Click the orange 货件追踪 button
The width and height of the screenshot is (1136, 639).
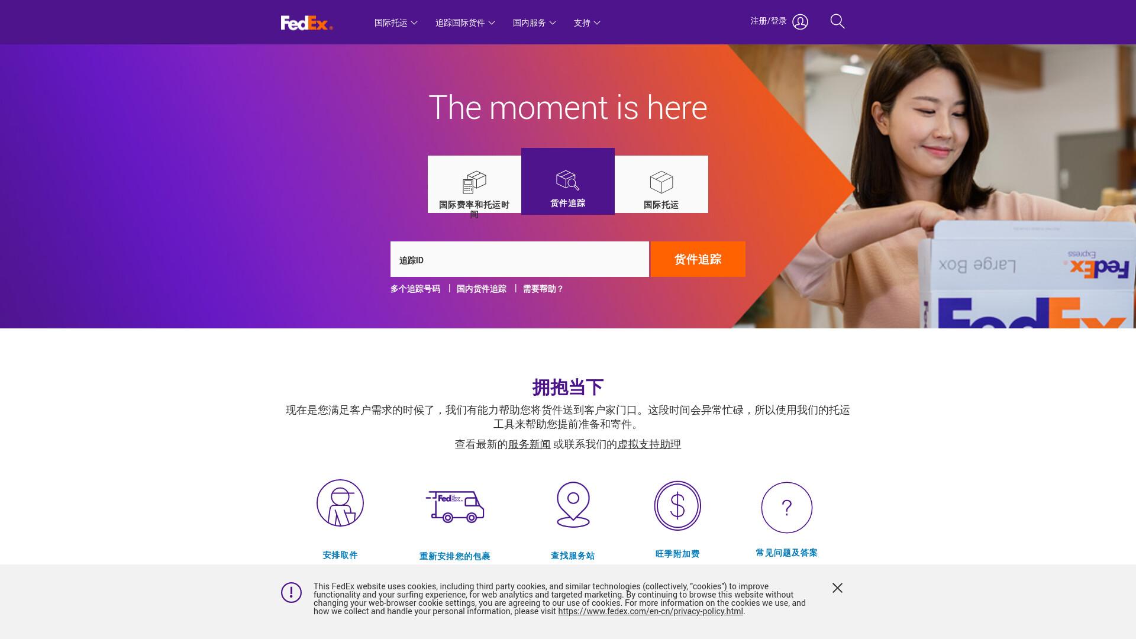[698, 259]
